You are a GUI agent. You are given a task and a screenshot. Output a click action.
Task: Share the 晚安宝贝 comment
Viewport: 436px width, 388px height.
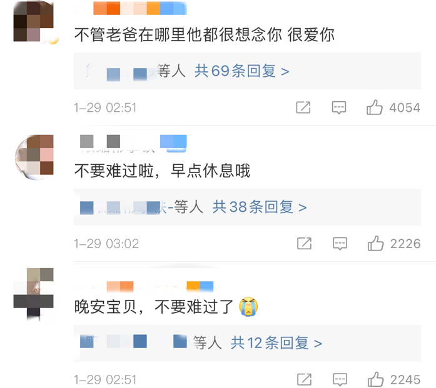click(304, 379)
